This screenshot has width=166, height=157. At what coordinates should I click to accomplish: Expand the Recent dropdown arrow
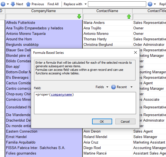131,87
